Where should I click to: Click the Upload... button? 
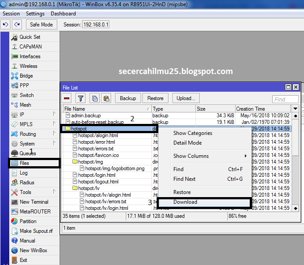coord(186,98)
